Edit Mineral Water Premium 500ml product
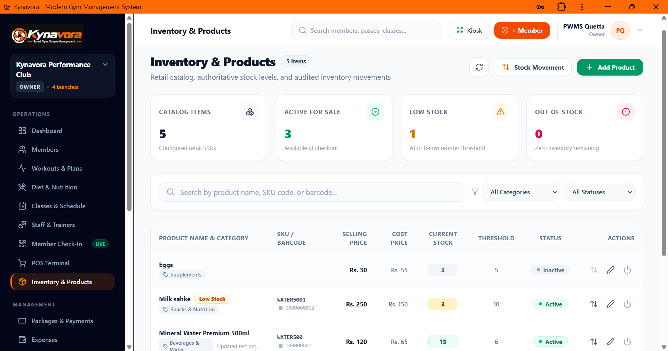 point(611,342)
